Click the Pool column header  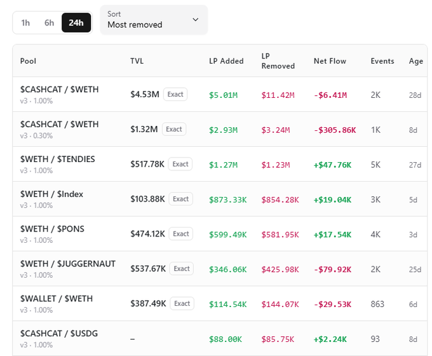pos(28,61)
